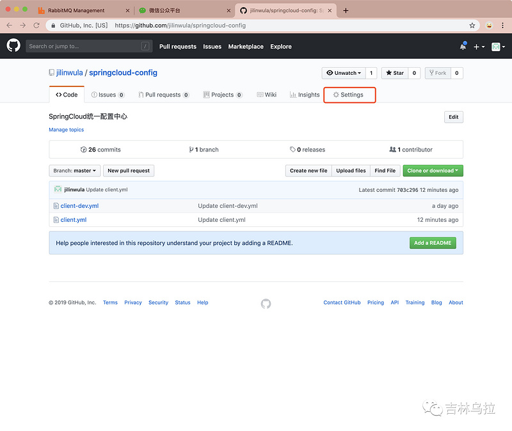Open the client-dev.yml file

coord(79,206)
